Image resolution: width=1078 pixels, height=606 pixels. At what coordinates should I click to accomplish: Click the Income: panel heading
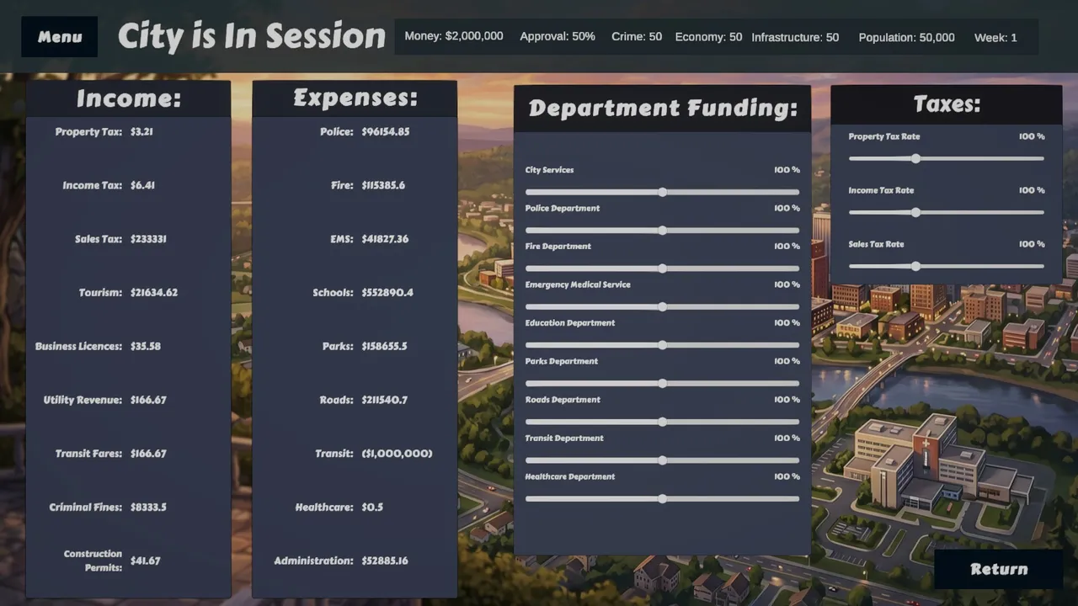(x=129, y=98)
